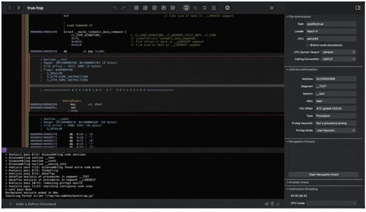
Task: Mark selection as Data (D) type
Action: (136, 8)
